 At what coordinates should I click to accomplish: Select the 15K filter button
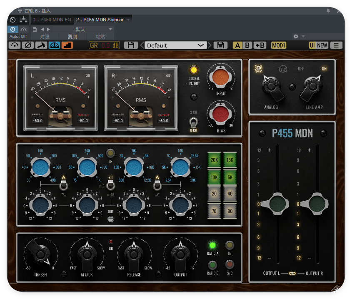230,160
